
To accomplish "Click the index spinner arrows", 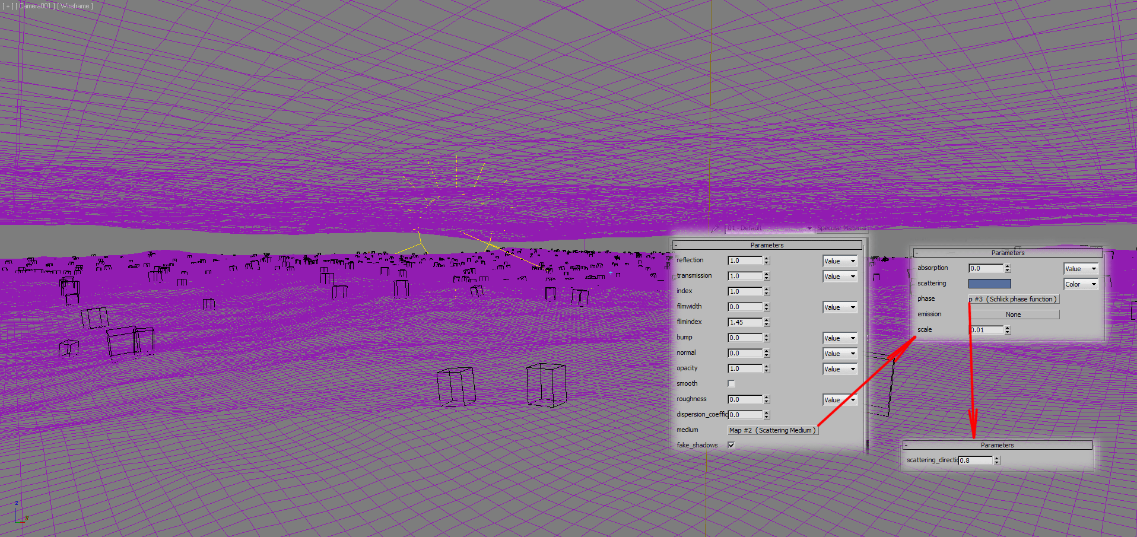I will pos(767,291).
